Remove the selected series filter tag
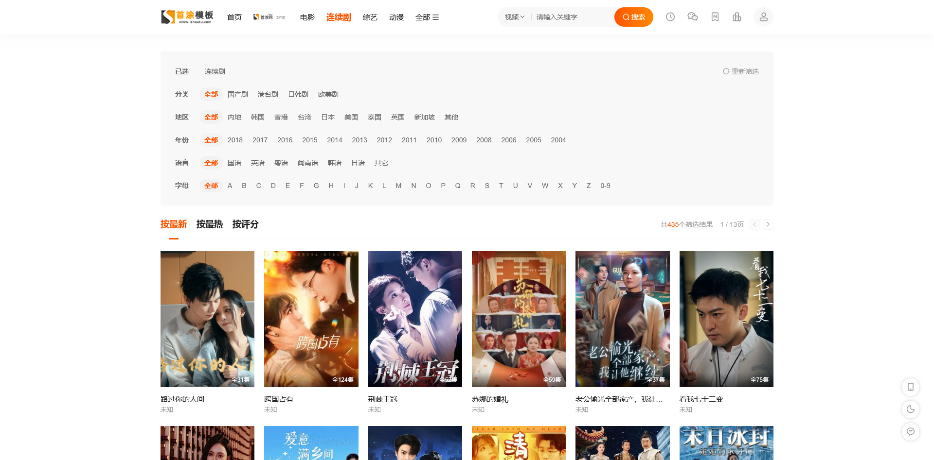The image size is (934, 460). point(215,71)
